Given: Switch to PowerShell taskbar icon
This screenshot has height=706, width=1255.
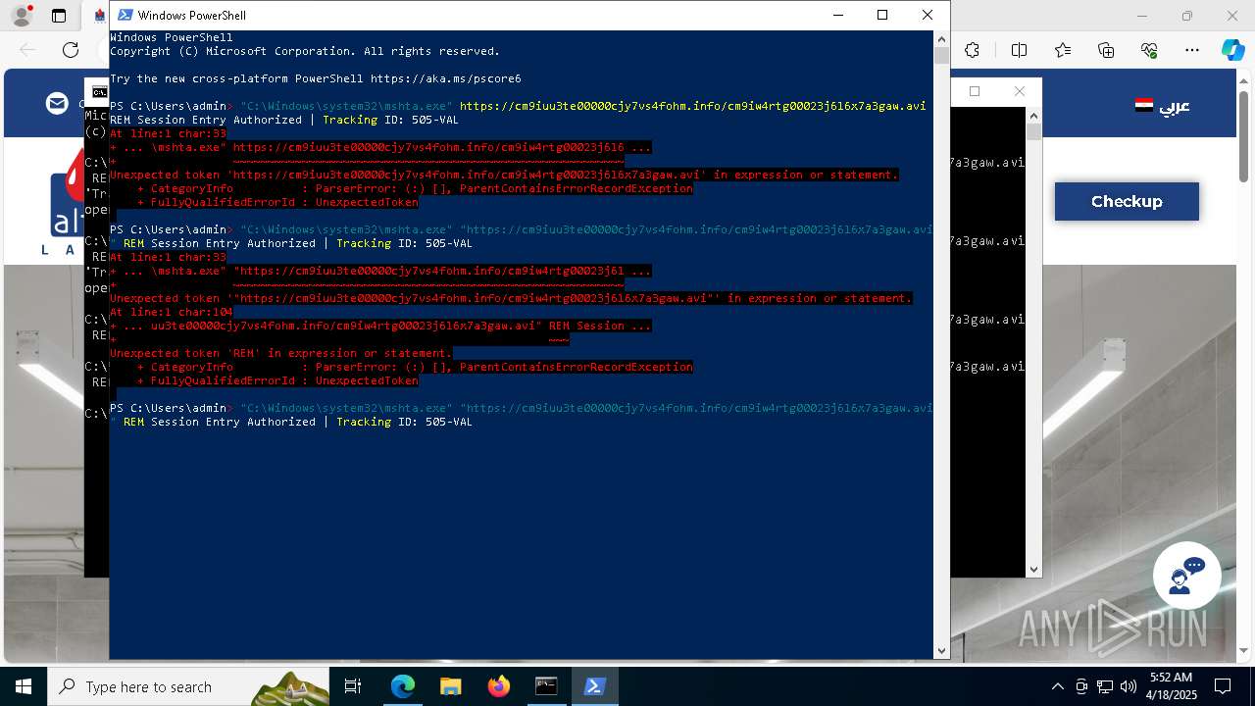Looking at the screenshot, I should coord(594,686).
